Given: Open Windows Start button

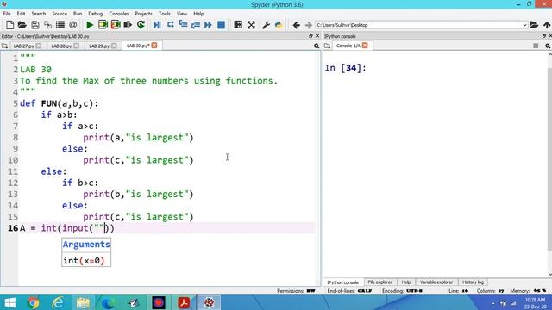Looking at the screenshot, I should click(x=9, y=302).
